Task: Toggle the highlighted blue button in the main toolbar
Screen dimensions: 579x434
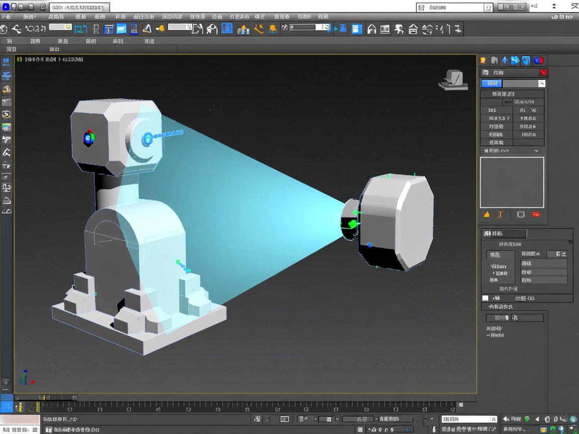Action: click(x=227, y=29)
